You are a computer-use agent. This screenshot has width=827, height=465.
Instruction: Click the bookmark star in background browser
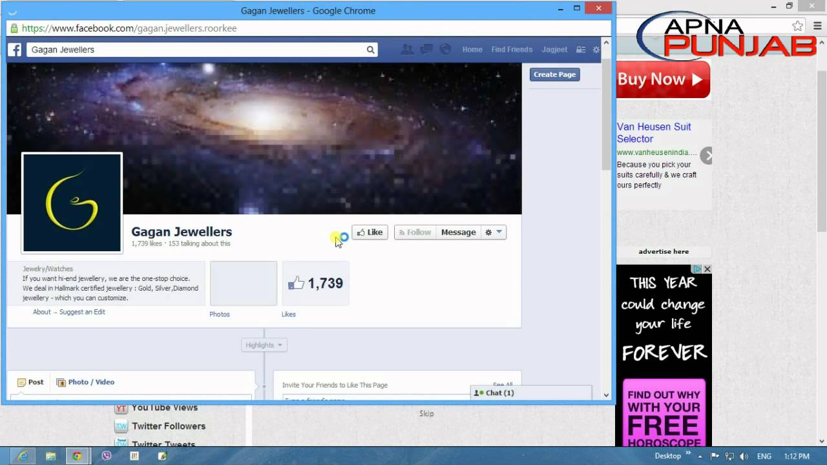pyautogui.click(x=798, y=26)
